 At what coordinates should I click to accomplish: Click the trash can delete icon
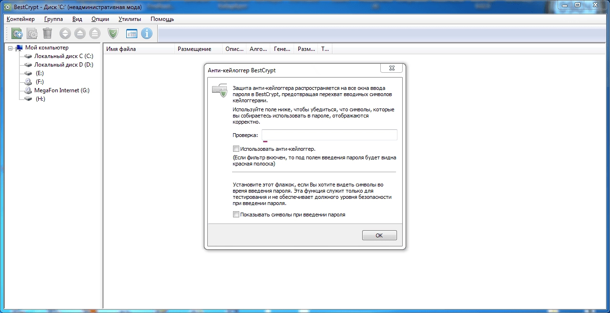pyautogui.click(x=47, y=33)
